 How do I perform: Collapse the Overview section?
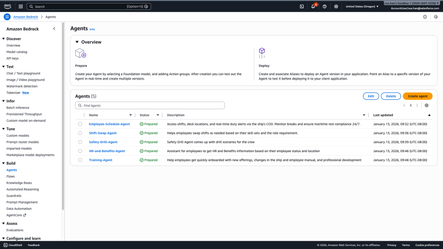point(77,42)
